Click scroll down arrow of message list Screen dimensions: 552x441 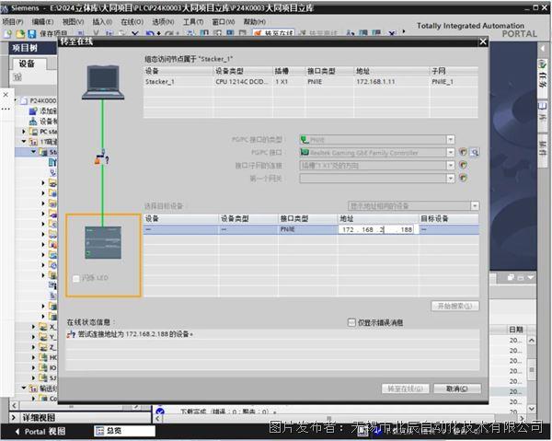(532, 409)
